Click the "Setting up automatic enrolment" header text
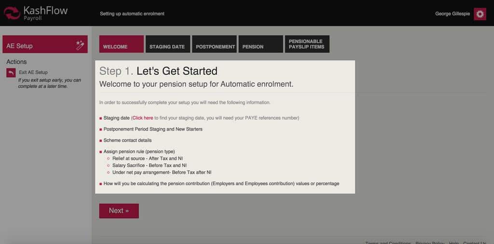 point(132,14)
